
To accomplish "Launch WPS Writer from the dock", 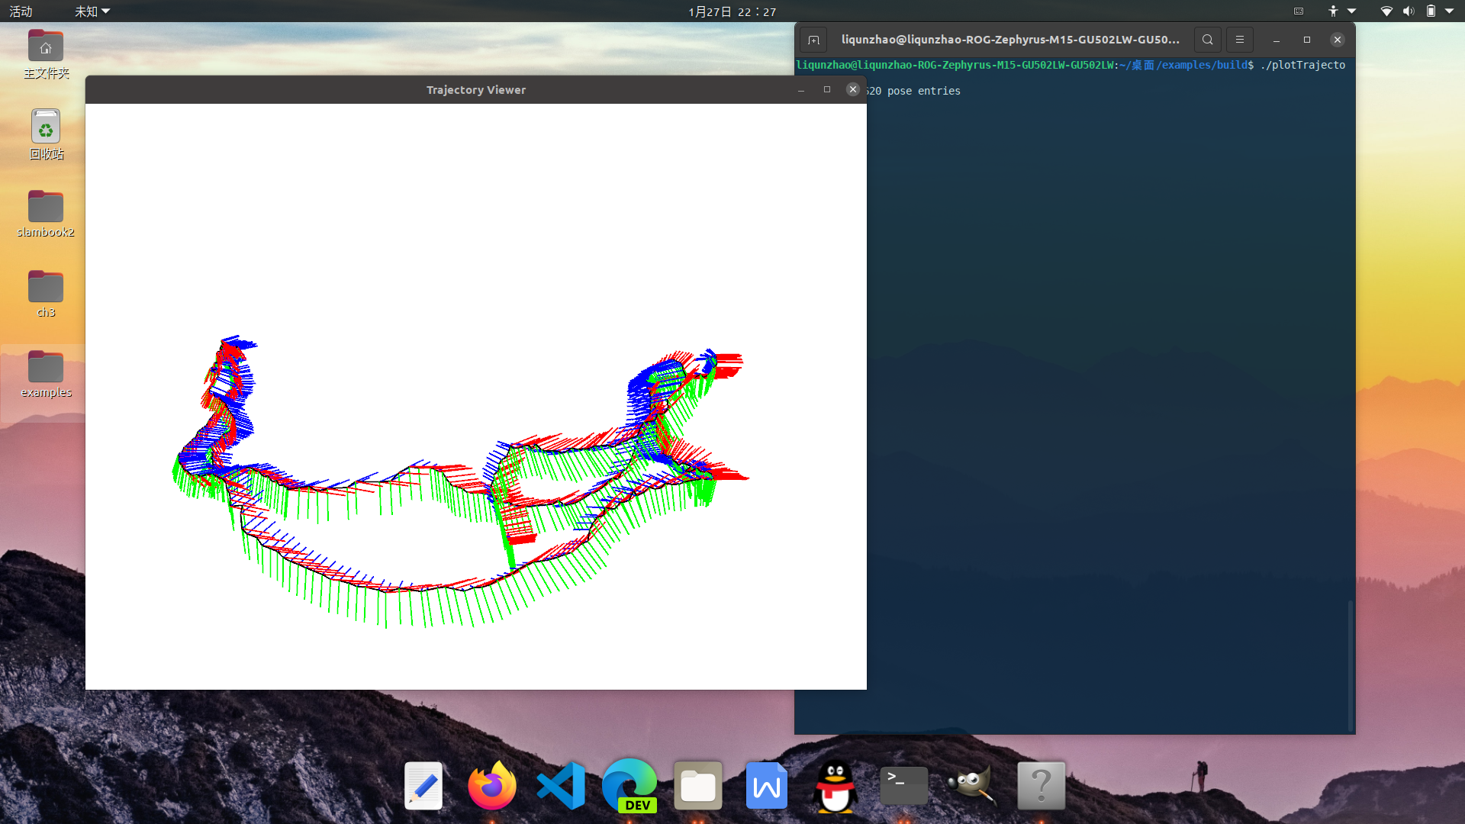I will pyautogui.click(x=767, y=786).
